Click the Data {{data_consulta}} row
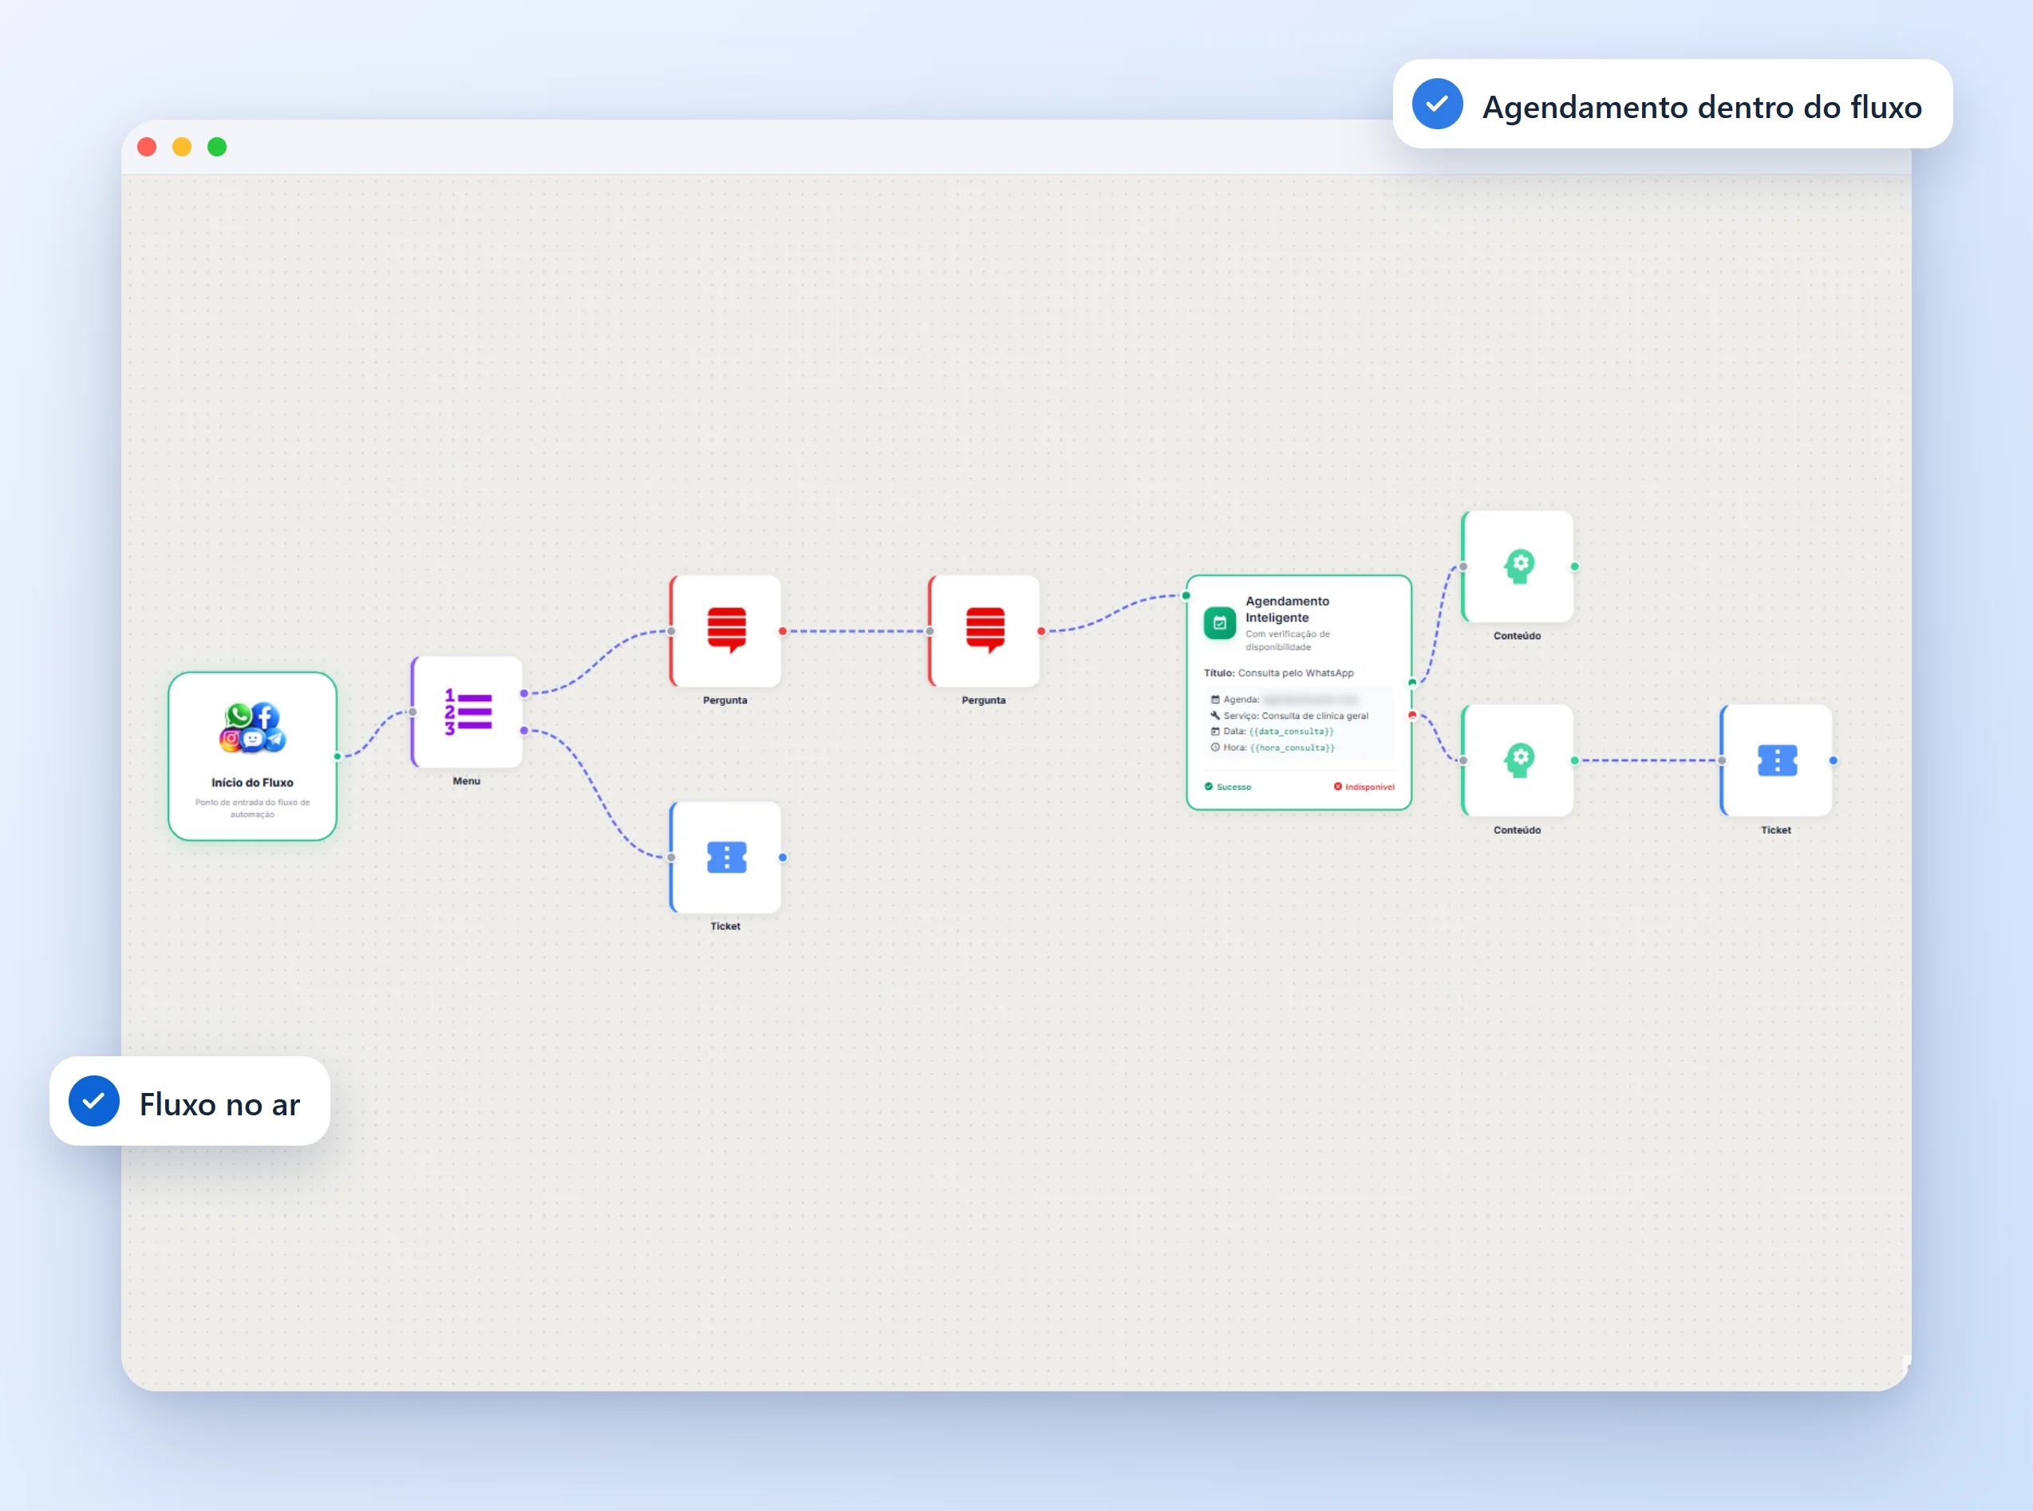The image size is (2033, 1511). pyautogui.click(x=1272, y=732)
